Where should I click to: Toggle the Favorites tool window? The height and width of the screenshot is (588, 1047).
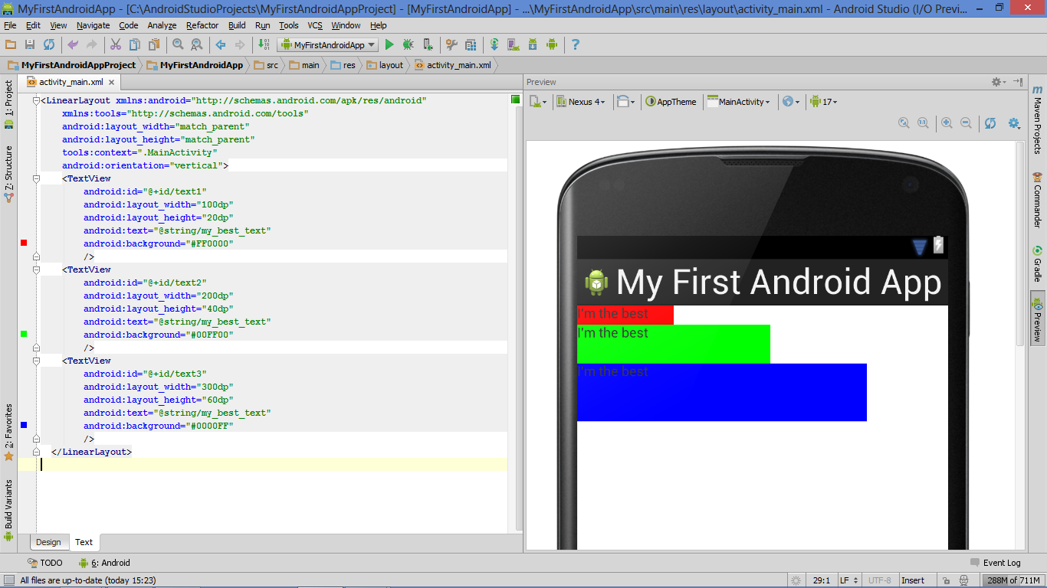pos(8,432)
